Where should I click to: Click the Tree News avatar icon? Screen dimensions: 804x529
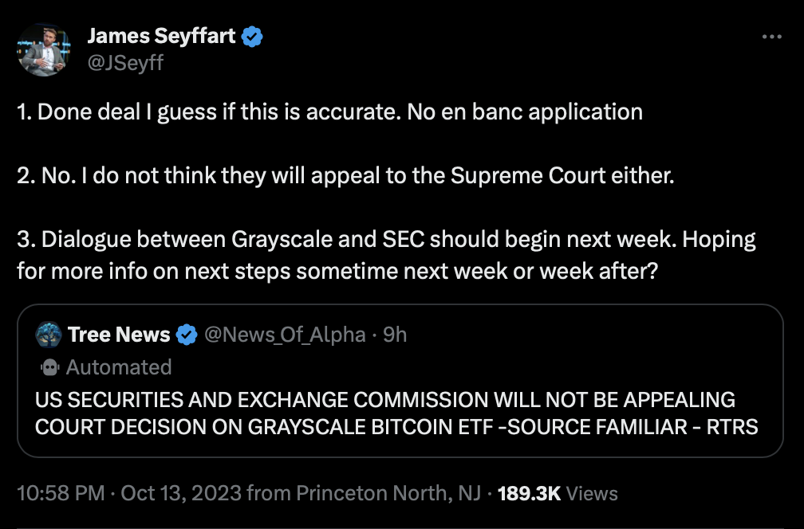point(49,335)
